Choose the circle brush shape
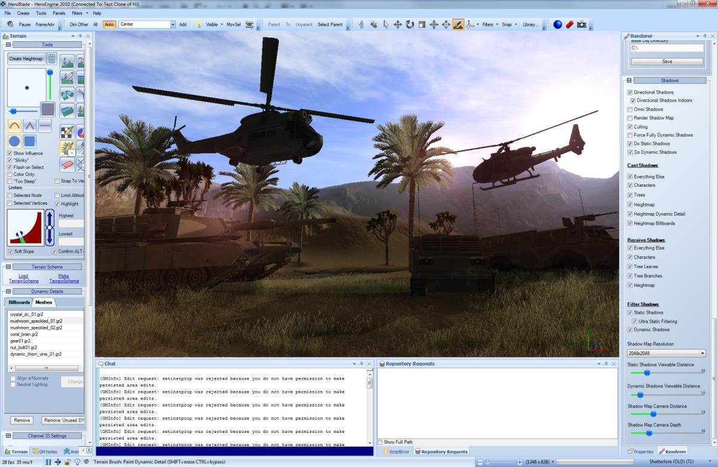 pos(14,142)
